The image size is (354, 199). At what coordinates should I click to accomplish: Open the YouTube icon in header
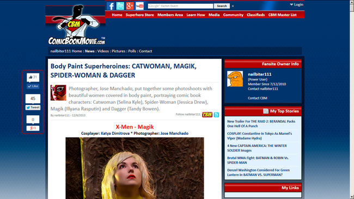pyautogui.click(x=139, y=6)
